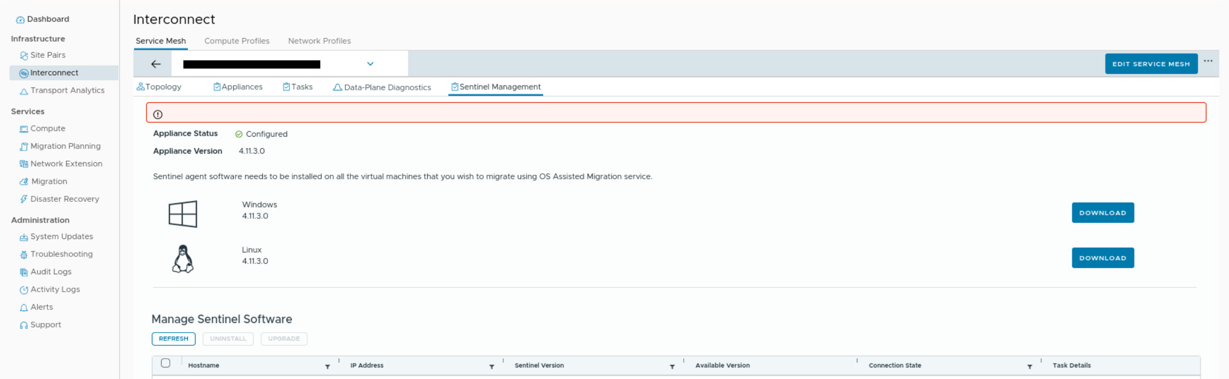This screenshot has width=1229, height=379.
Task: Click the Sentinel Version filter icon
Action: click(x=672, y=367)
